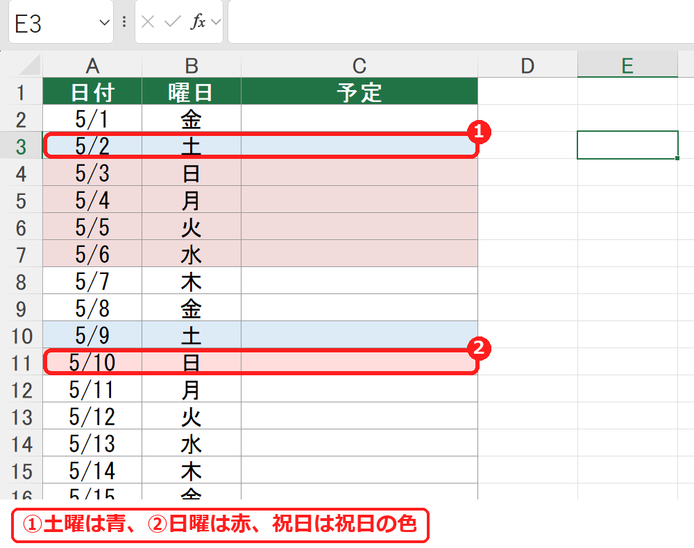Select column D header
Image resolution: width=694 pixels, height=548 pixels.
pos(527,66)
